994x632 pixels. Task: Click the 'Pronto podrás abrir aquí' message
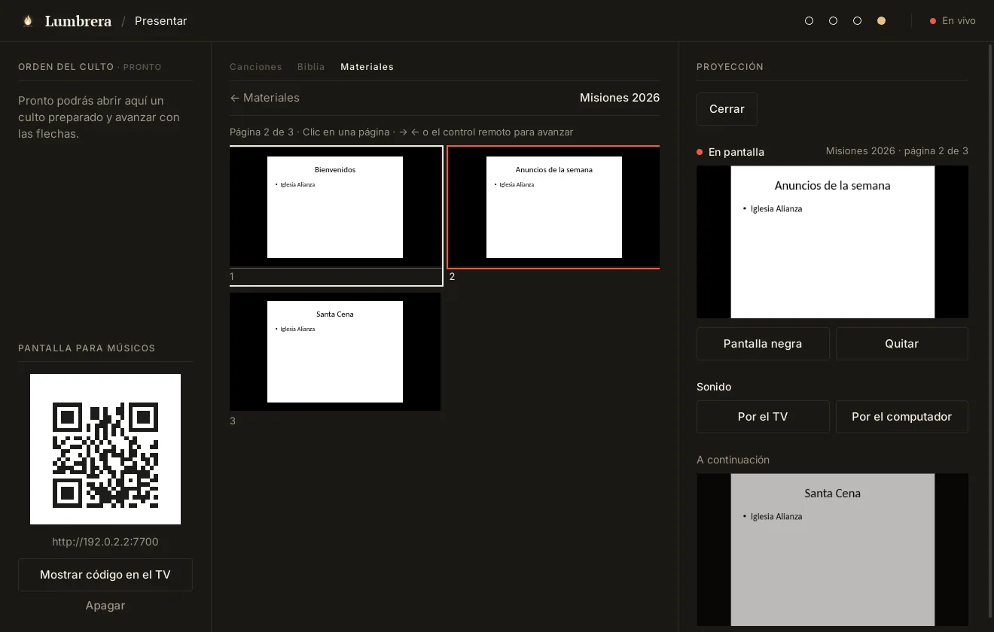tap(99, 117)
